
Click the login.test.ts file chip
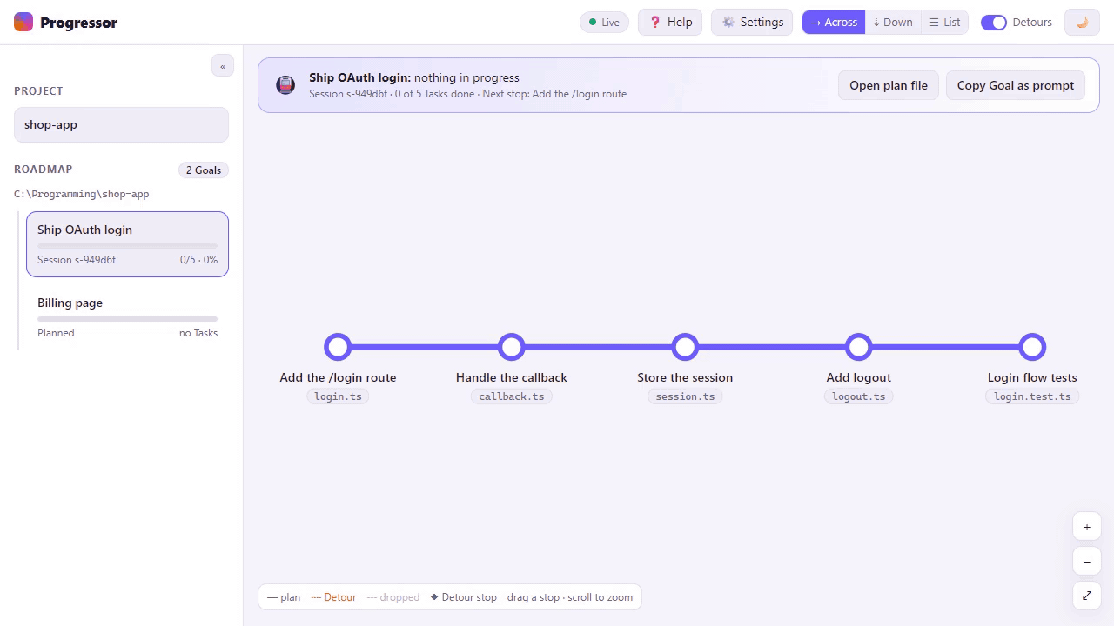click(1032, 396)
